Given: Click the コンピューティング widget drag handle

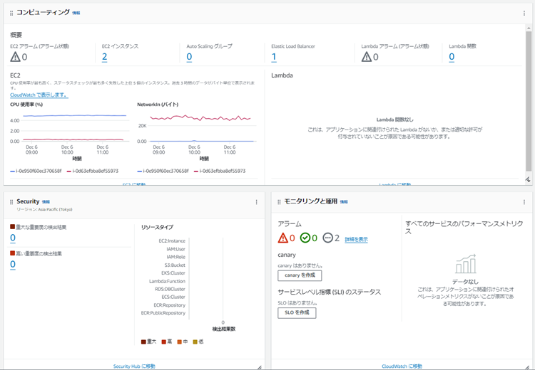Looking at the screenshot, I should [11, 13].
